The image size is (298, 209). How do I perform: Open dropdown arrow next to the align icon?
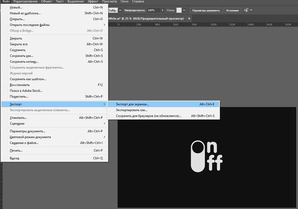point(251,10)
